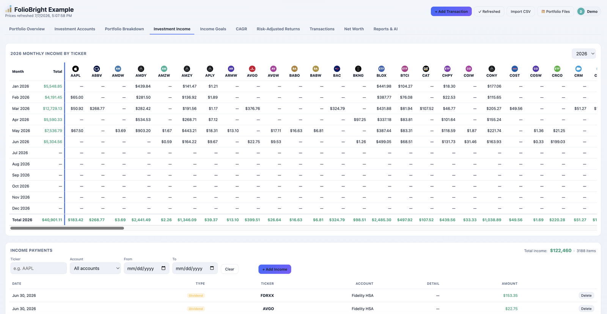The width and height of the screenshot is (607, 314).
Task: Click the total income $122,460 figure
Action: (x=561, y=250)
